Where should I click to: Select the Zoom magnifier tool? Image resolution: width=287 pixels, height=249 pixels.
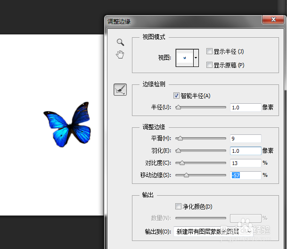point(121,42)
